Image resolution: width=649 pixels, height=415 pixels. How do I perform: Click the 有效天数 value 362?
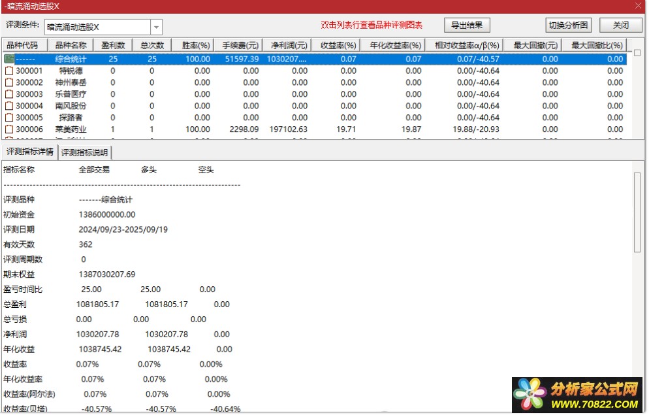pos(86,244)
